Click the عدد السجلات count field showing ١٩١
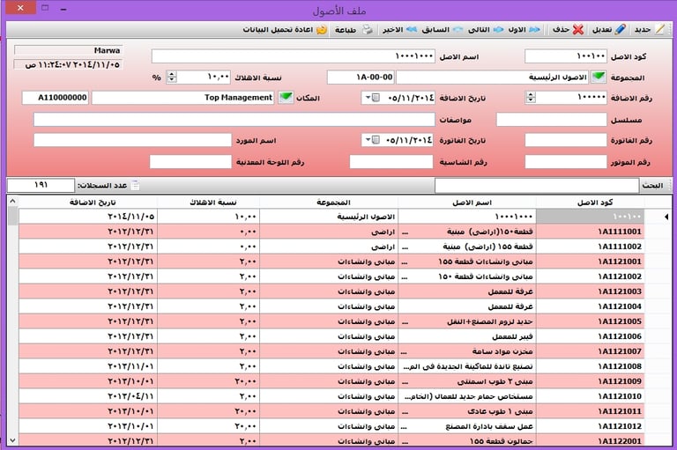 pyautogui.click(x=41, y=185)
